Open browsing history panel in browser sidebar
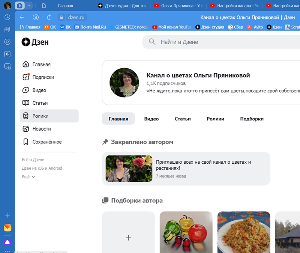300x253 pixels. tap(7, 17)
